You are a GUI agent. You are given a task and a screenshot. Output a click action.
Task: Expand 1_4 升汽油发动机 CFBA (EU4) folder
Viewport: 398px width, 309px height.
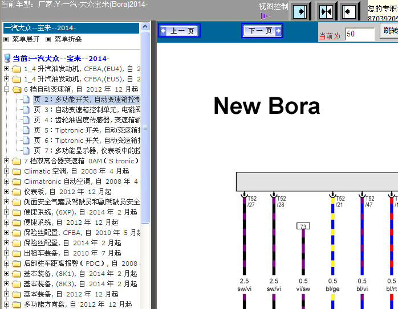(7, 68)
